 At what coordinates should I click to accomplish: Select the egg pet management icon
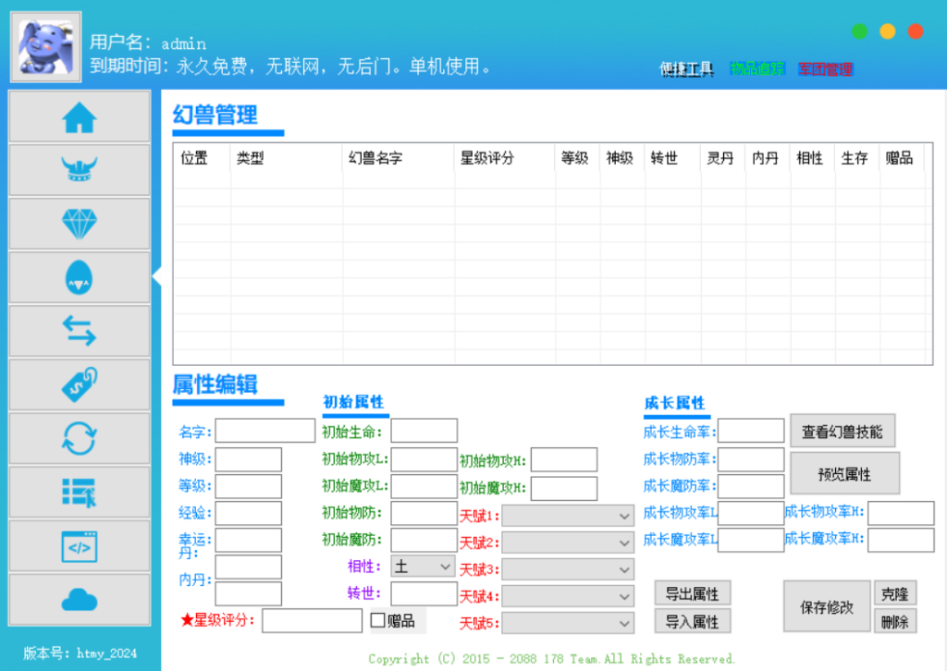(x=80, y=277)
